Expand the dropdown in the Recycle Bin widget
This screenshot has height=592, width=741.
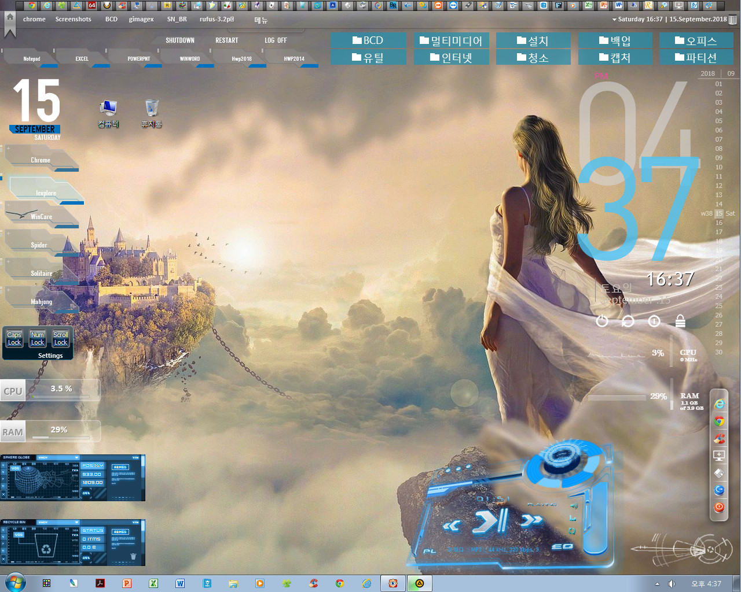(76, 522)
